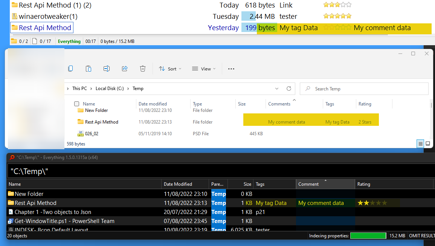Click the OMIT RESULTS button in Everything
Screen dimensions: 435x246
tap(422, 235)
